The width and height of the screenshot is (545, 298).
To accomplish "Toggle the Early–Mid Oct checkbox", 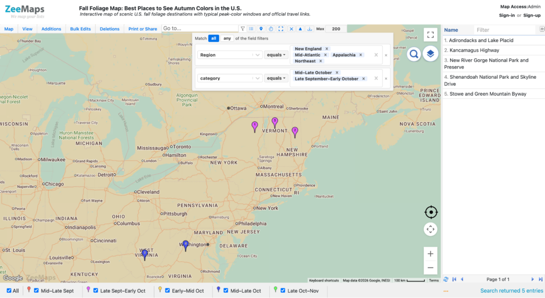I will [x=167, y=291].
